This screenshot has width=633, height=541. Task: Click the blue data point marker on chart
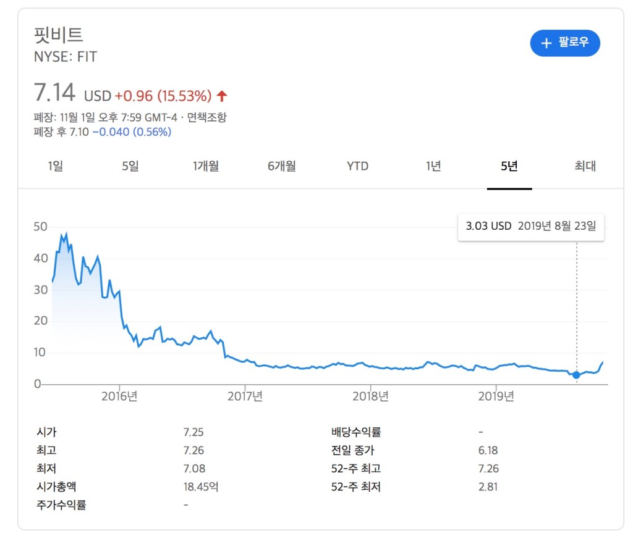[577, 375]
